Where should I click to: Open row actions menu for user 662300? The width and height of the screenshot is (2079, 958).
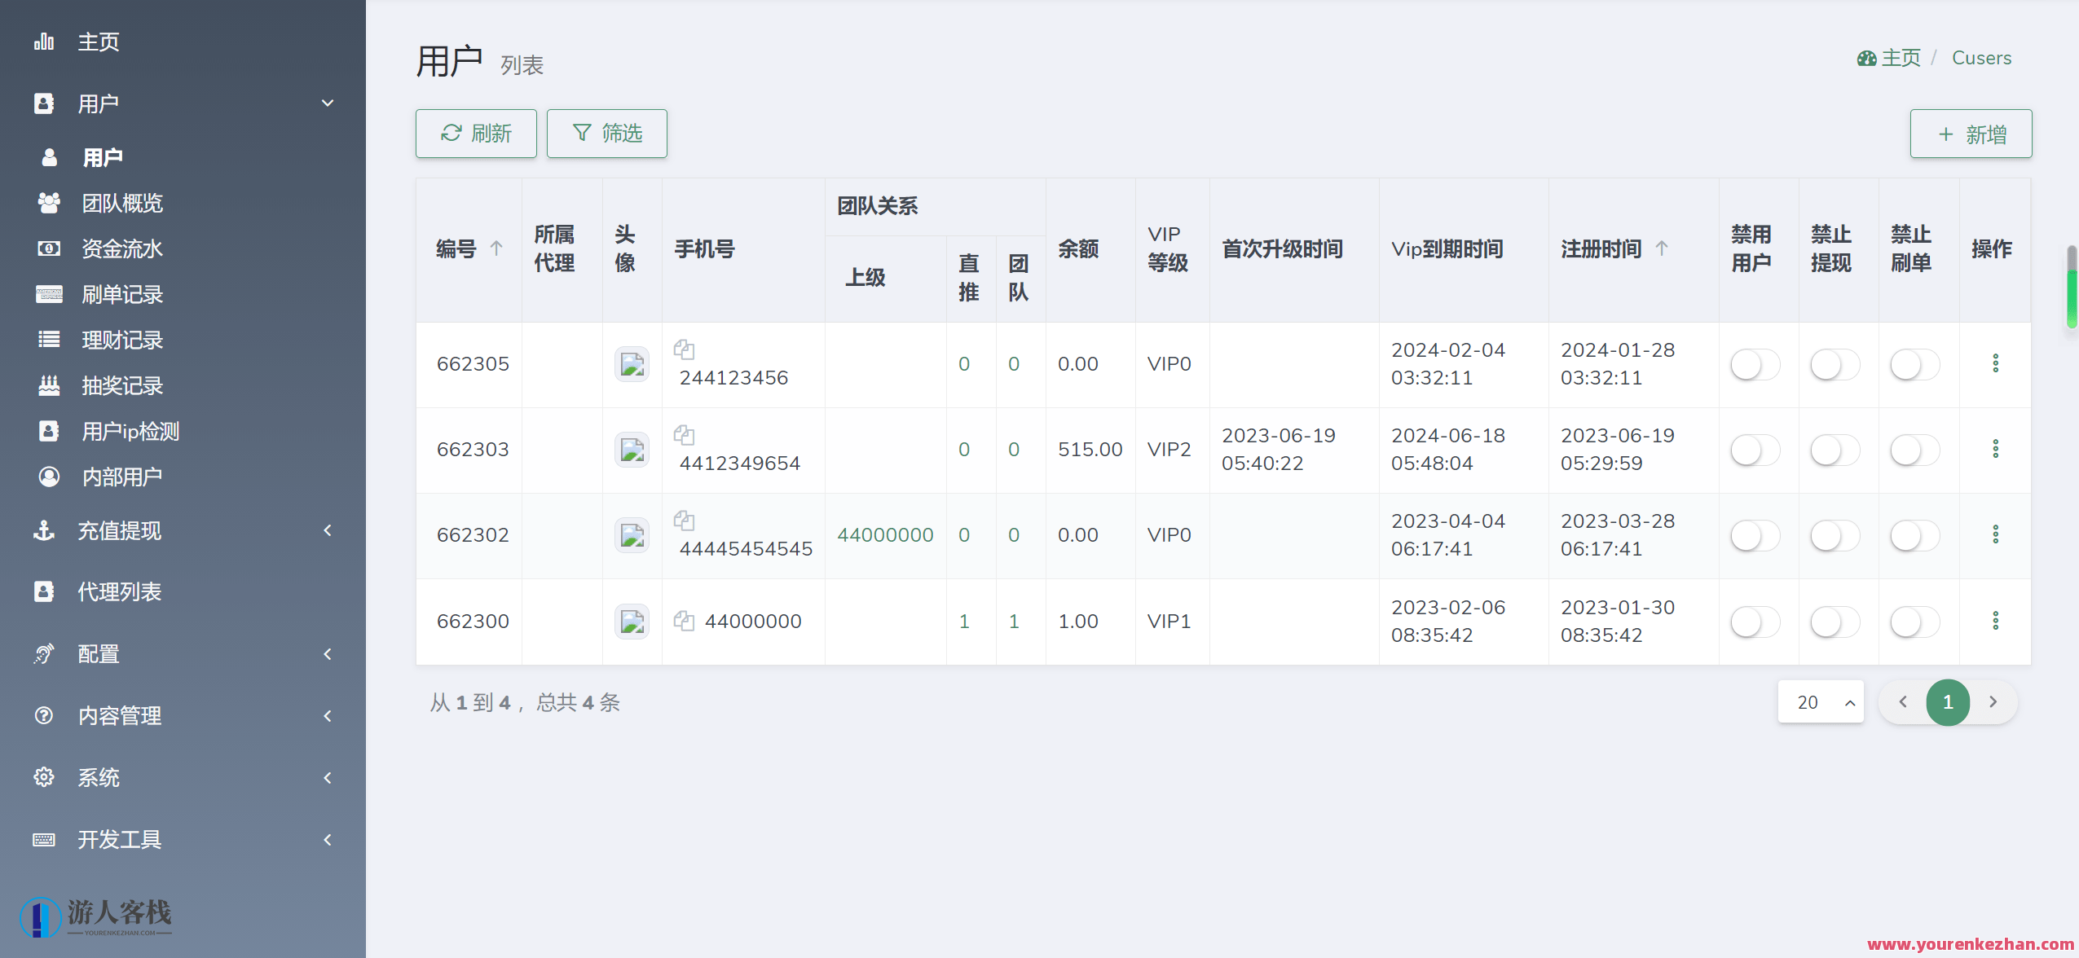pyautogui.click(x=1996, y=621)
